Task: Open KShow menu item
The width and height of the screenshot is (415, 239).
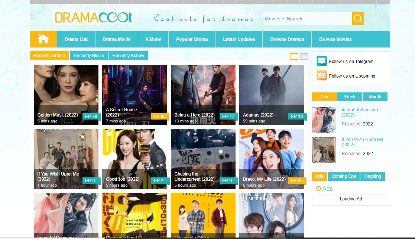Action: pos(153,39)
